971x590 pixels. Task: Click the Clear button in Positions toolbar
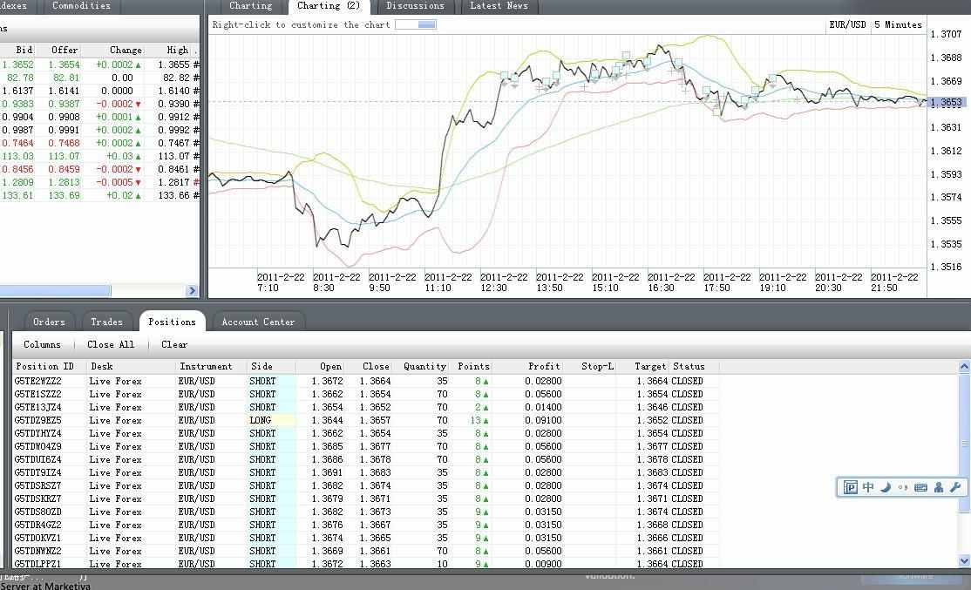[x=174, y=345]
